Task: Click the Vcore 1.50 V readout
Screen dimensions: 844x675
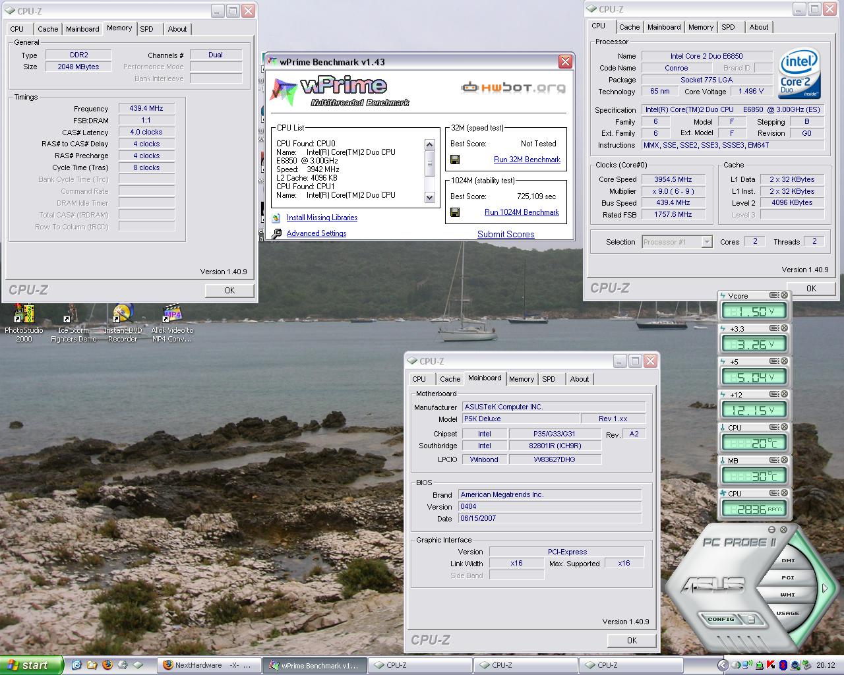Action: click(754, 311)
